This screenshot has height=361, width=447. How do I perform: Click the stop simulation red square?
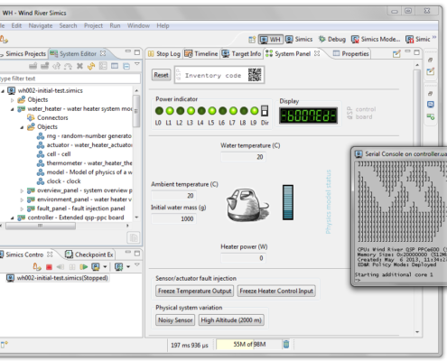[49, 267]
